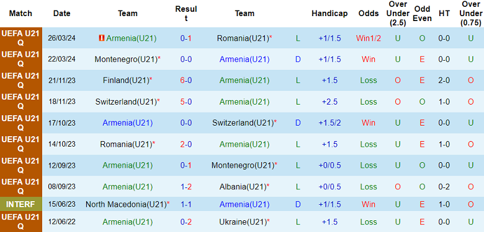
Task: Select the date 21/11/23
Action: coord(61,80)
